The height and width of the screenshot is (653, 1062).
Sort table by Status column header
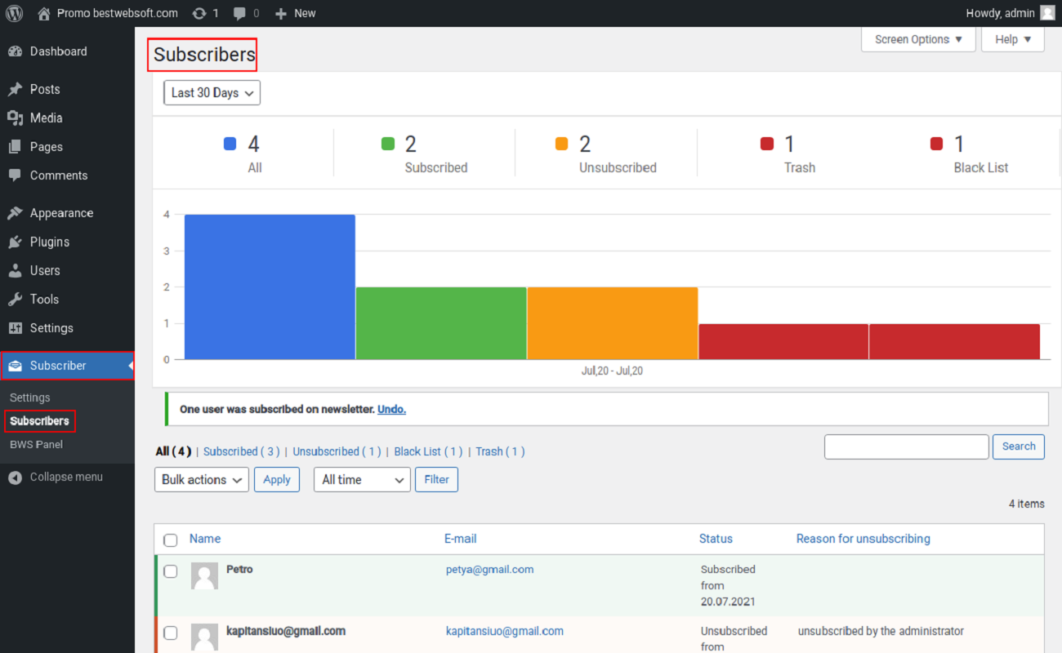pyautogui.click(x=716, y=539)
